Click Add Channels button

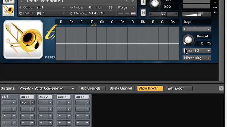[x=92, y=89]
